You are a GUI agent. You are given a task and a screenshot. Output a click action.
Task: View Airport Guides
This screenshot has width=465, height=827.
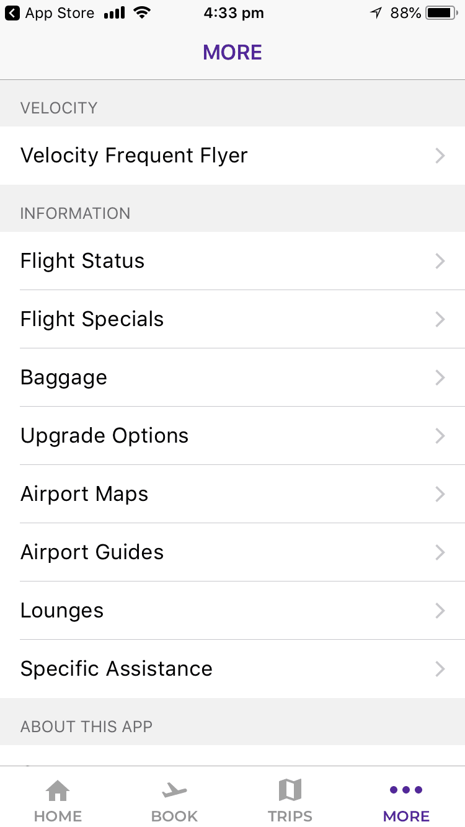(x=92, y=552)
